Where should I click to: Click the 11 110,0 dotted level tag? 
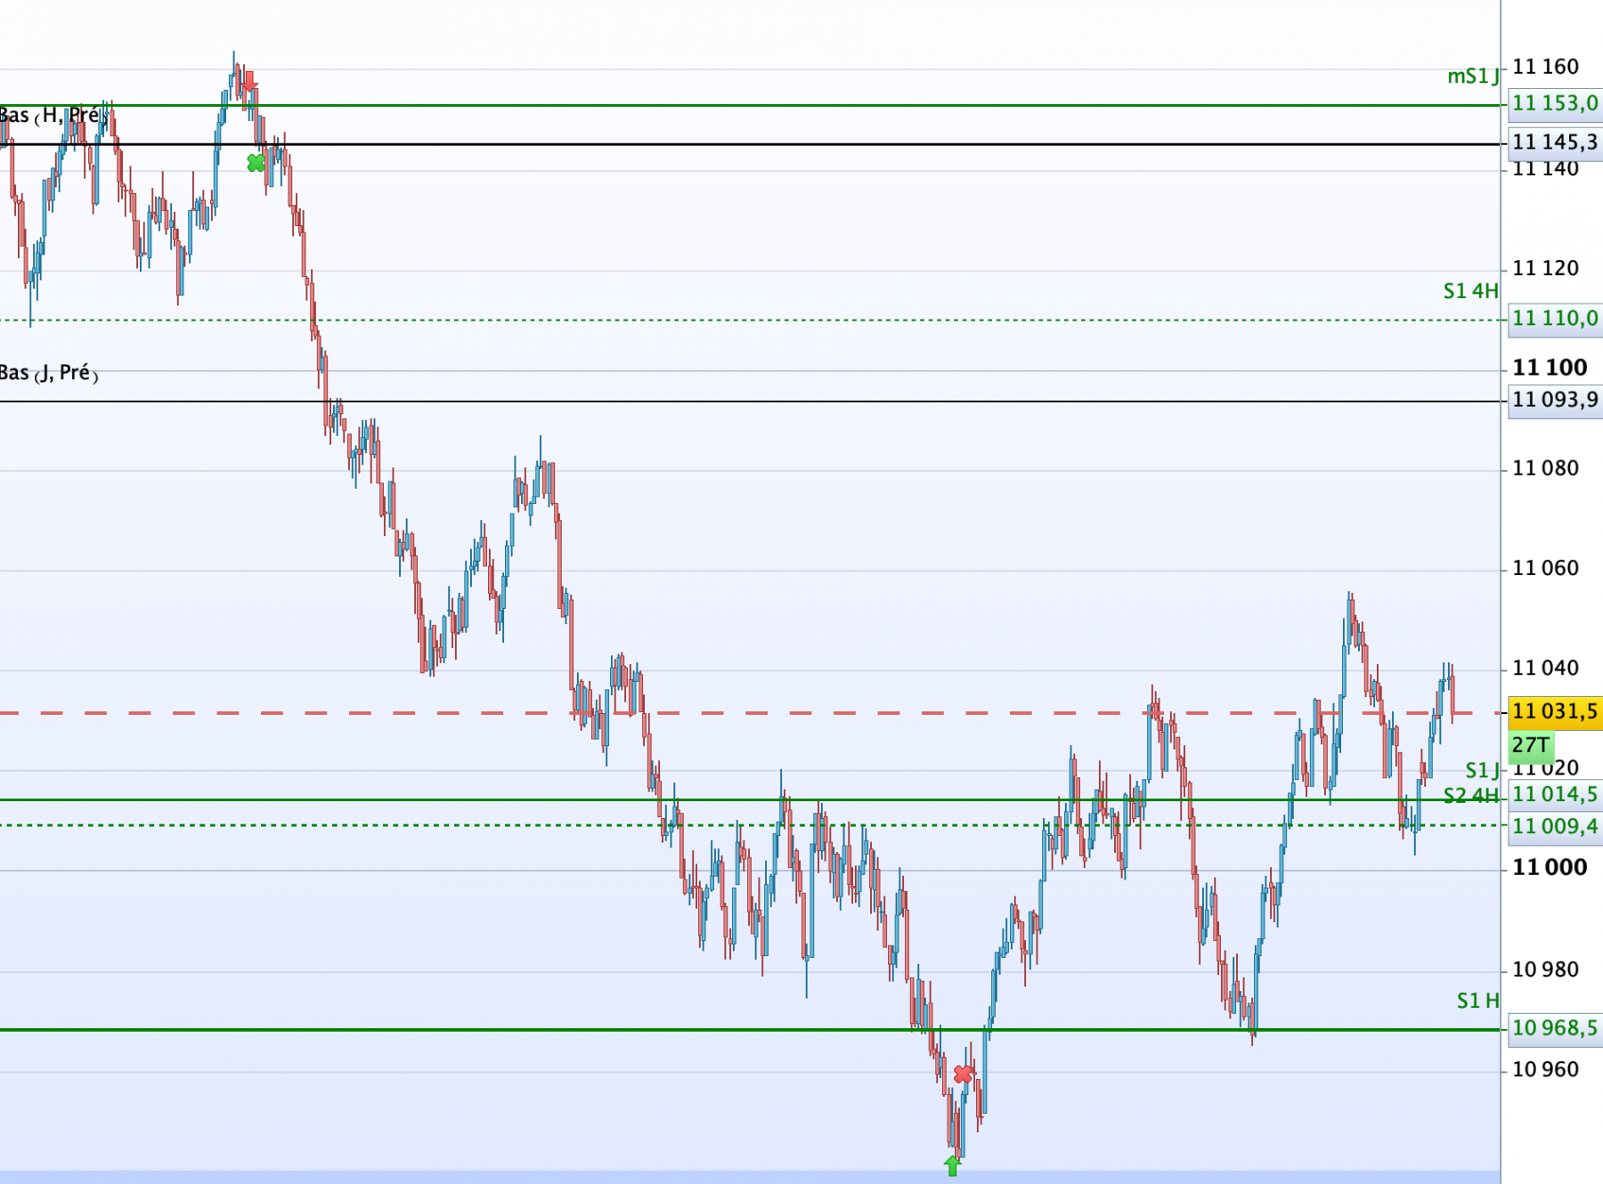pos(1555,319)
